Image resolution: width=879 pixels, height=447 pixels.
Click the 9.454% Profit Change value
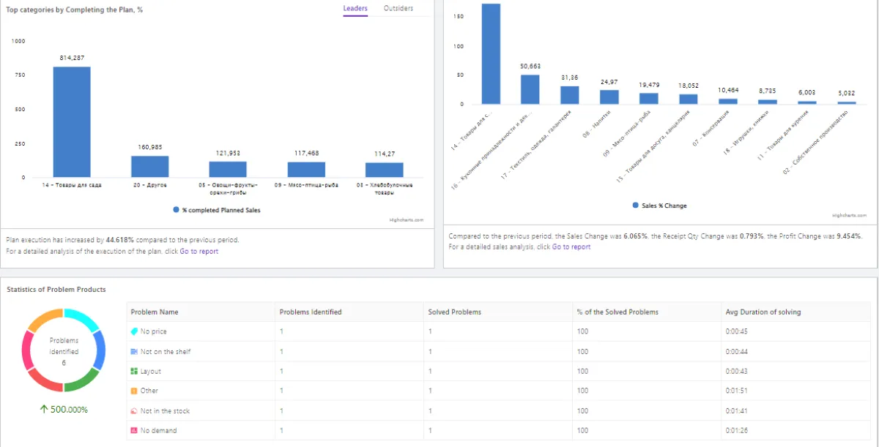pos(848,236)
